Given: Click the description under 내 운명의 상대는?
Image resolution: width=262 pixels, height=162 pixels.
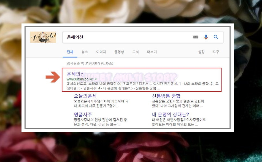Looking at the screenshot, I should click(179, 122).
